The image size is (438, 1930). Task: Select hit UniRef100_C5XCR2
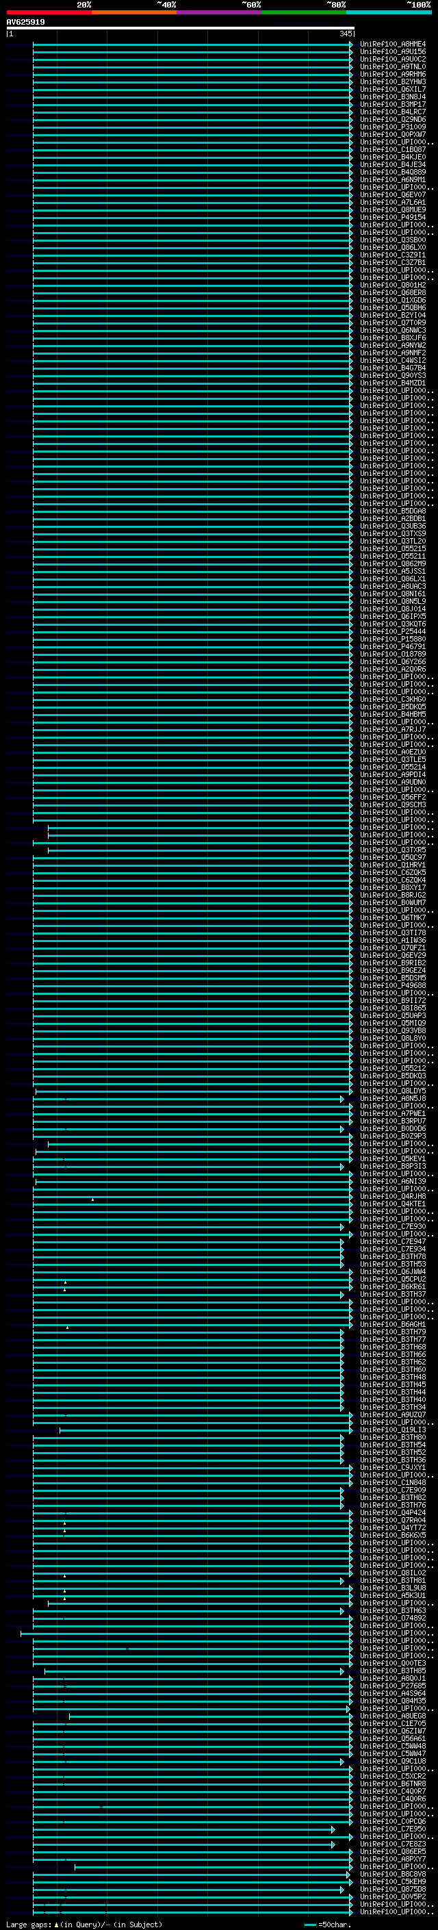(393, 1776)
